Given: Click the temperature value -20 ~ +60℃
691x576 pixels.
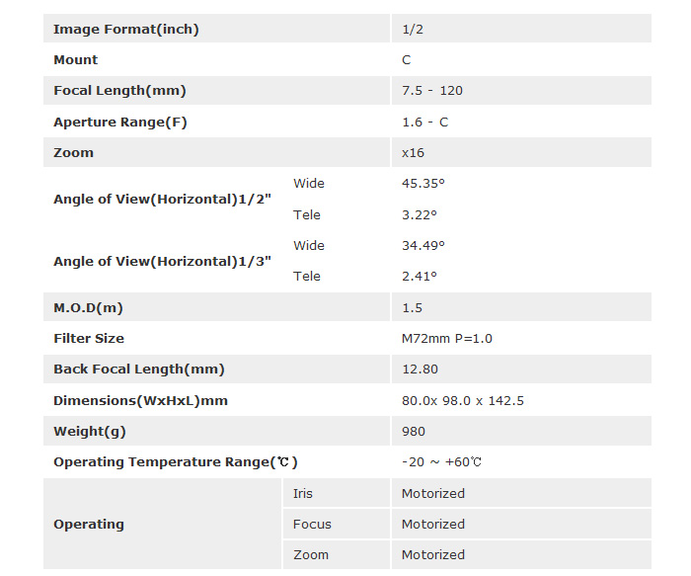Looking at the screenshot, I should pyautogui.click(x=441, y=462).
